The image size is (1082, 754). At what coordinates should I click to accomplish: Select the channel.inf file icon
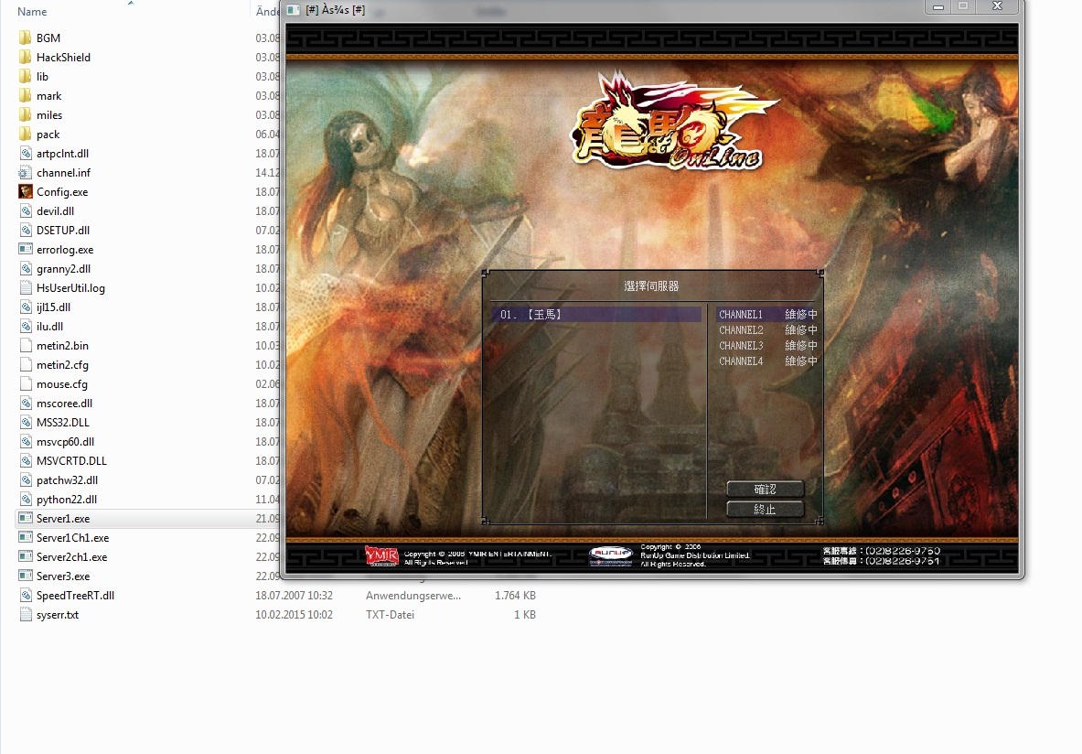(26, 173)
